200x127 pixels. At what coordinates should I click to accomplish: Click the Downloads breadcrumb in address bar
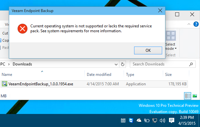pos(22,64)
